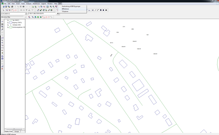Select the Zoom In magnifier tool
The width and height of the screenshot is (219, 135).
[x=51, y=7]
